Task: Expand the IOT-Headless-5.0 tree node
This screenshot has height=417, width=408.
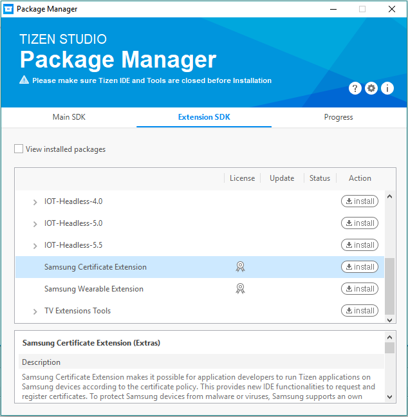Action: point(35,224)
